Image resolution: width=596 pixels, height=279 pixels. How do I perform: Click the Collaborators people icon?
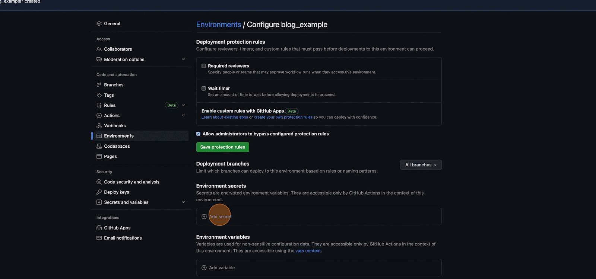99,49
